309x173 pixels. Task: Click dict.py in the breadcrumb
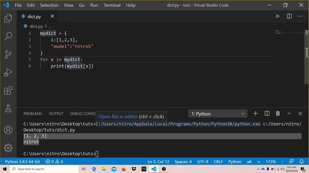pyautogui.click(x=36, y=26)
